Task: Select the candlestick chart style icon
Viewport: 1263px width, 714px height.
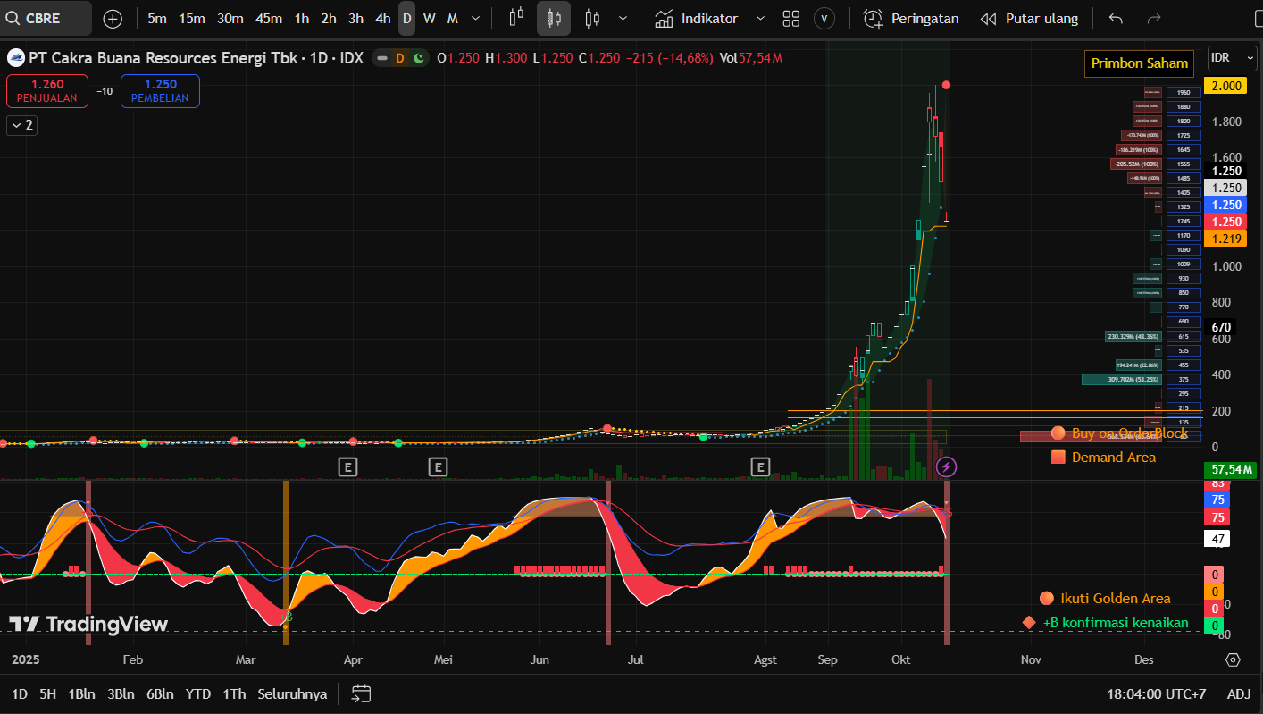Action: point(554,19)
